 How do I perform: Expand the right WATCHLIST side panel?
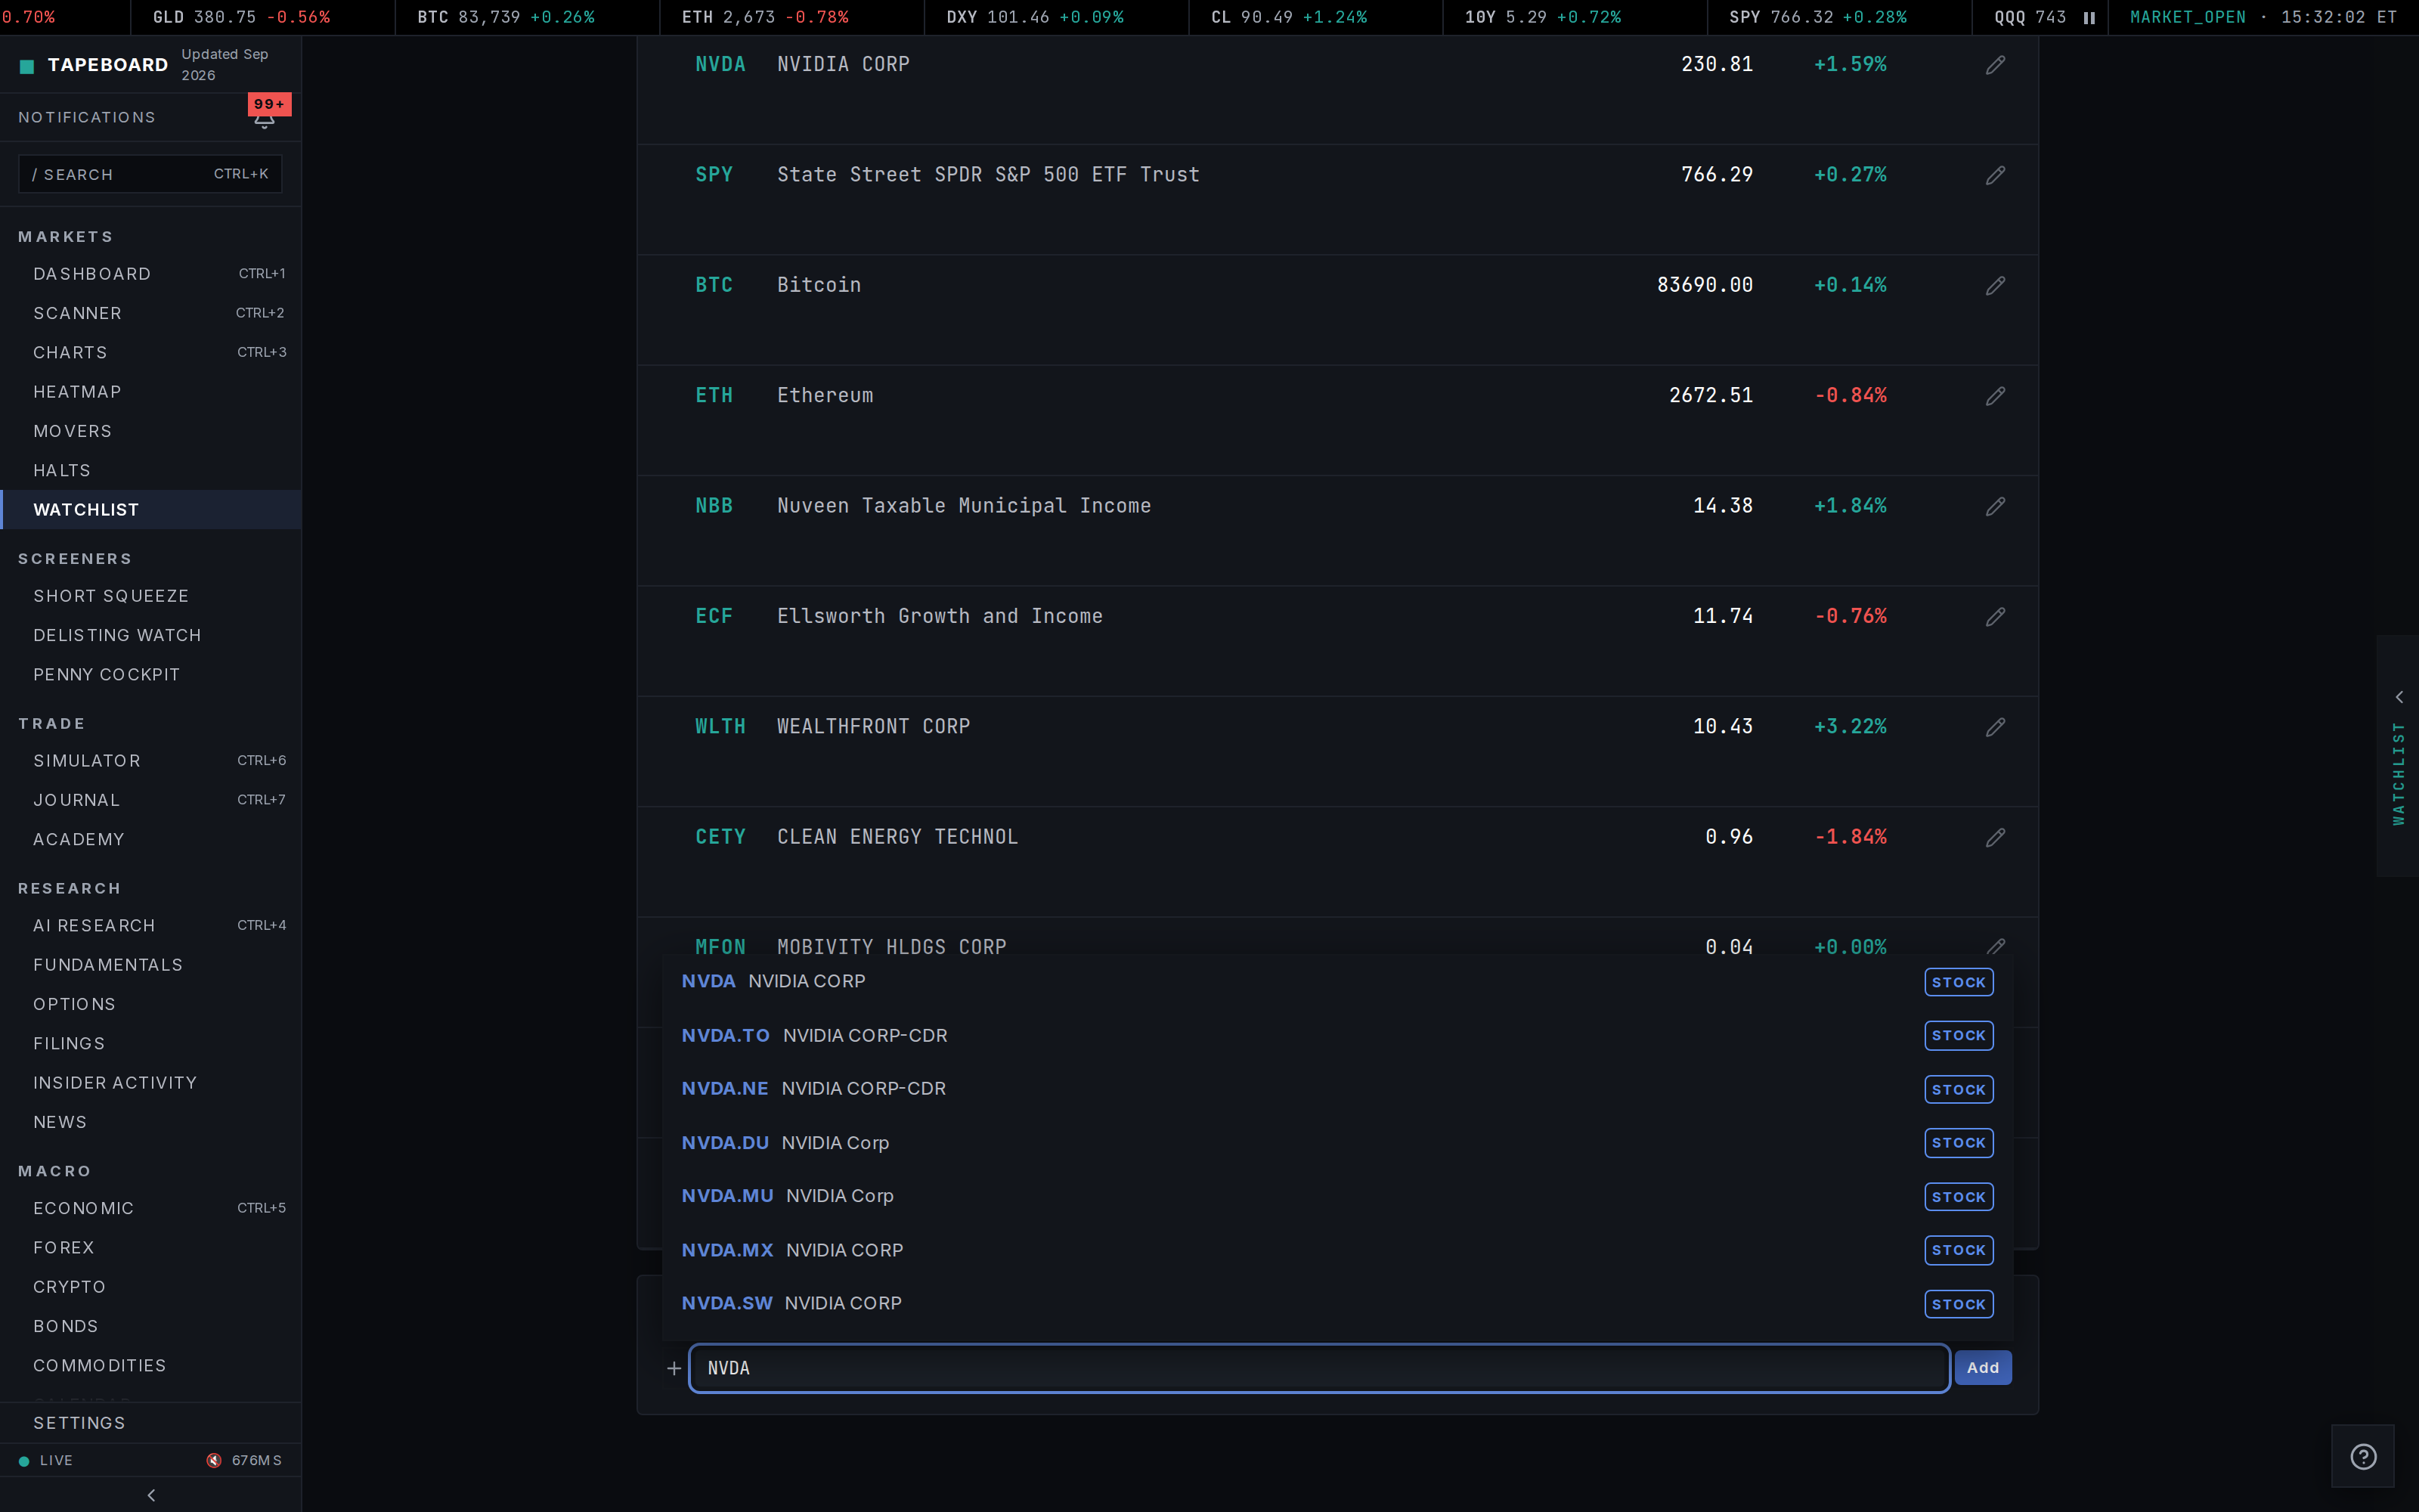2398,756
